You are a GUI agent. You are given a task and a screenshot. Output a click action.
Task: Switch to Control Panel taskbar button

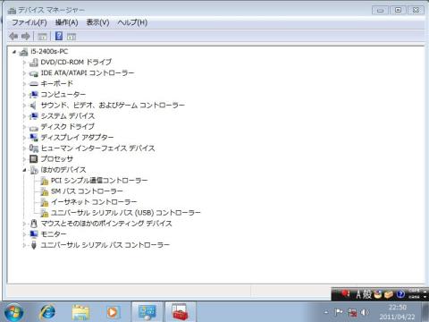[147, 312]
